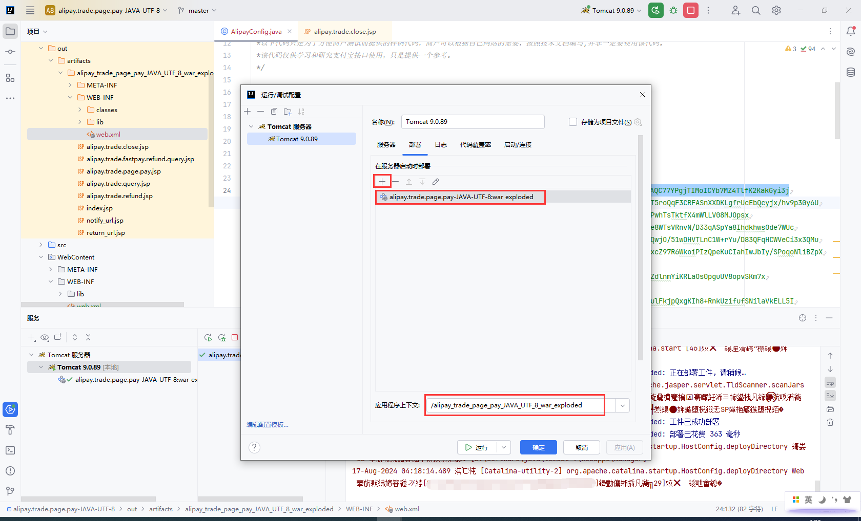Open help for Run/Debug Configurations dialog
861x521 pixels.
click(254, 447)
